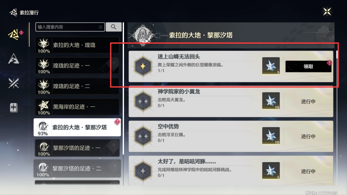Screen dimensions: 347x195
Task: Select 索拉的大地·瑝珑 category
Action: click(77, 45)
